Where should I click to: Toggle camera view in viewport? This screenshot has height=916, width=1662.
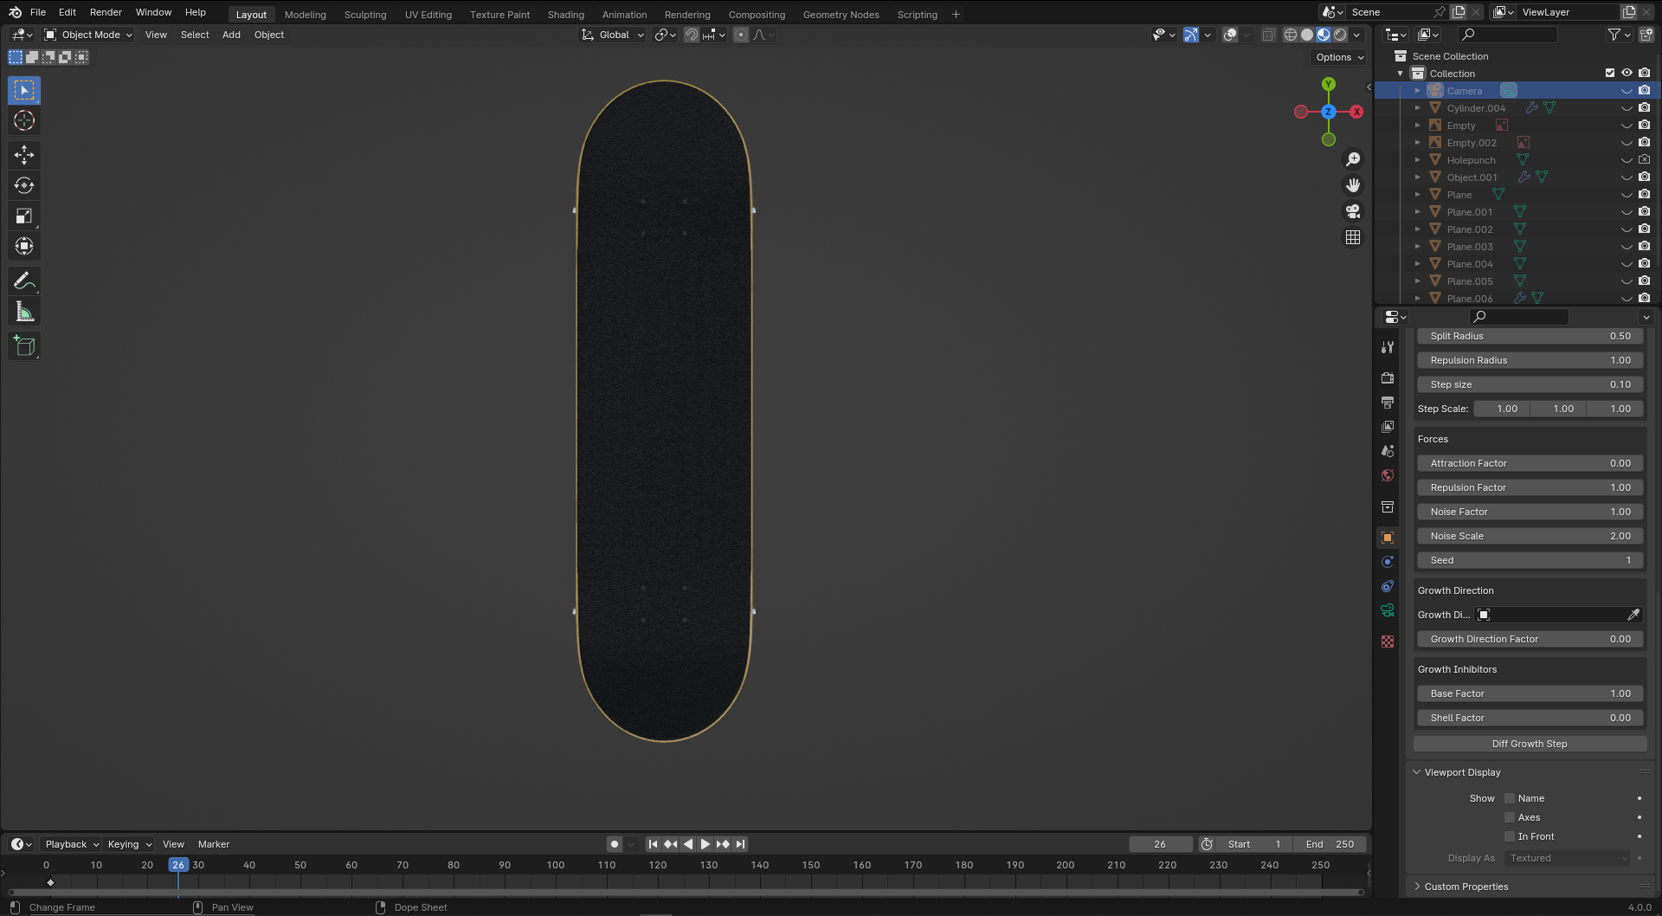point(1353,211)
